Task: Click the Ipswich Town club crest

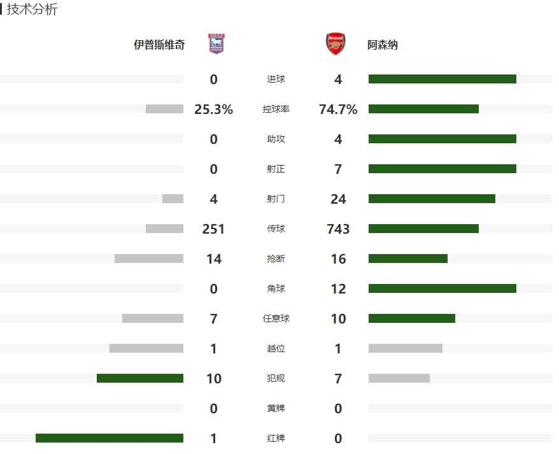Action: click(216, 43)
